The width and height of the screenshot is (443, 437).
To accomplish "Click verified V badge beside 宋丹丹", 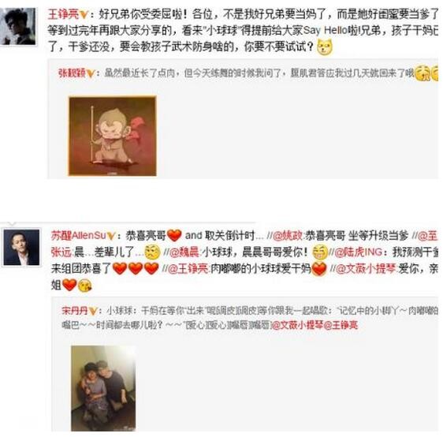I will 93,312.
